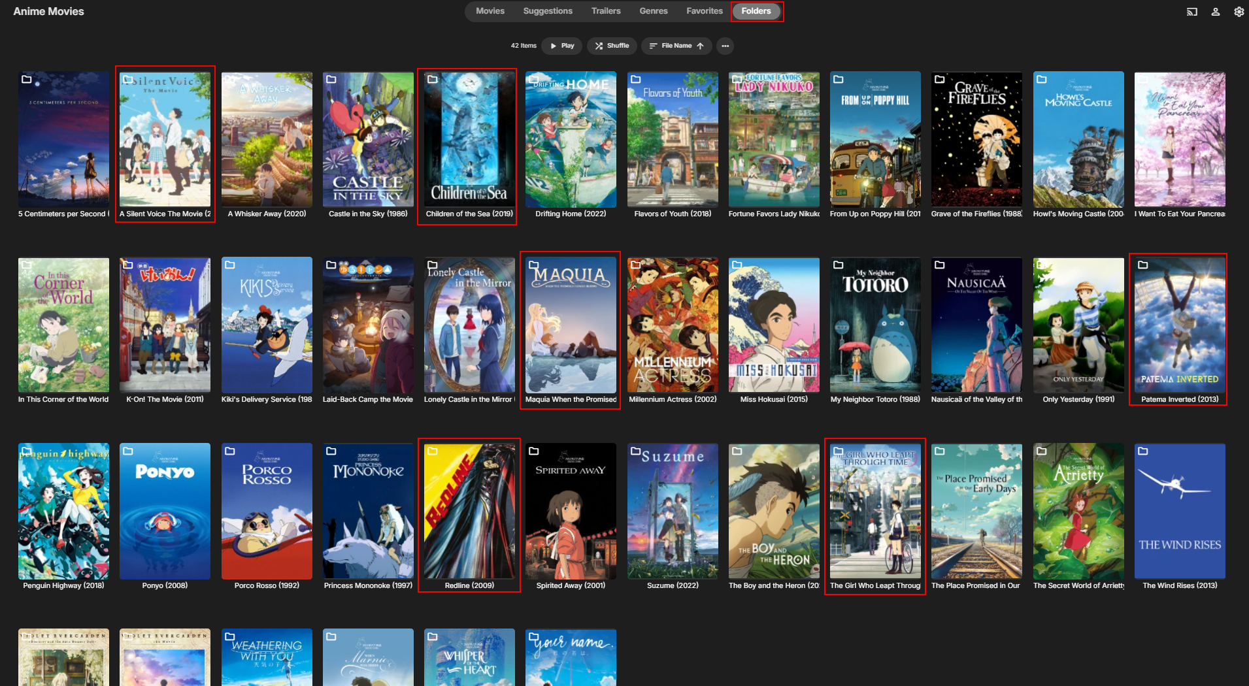Screen dimensions: 1249x686
Task: Open the Fortune Favors Lady Nikuko poster
Action: point(774,139)
